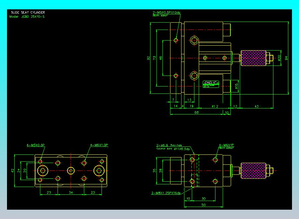Viewport: 299px width, 219px height.
Task: Select the 'ø20' diameter dimension
Action: coord(279,58)
